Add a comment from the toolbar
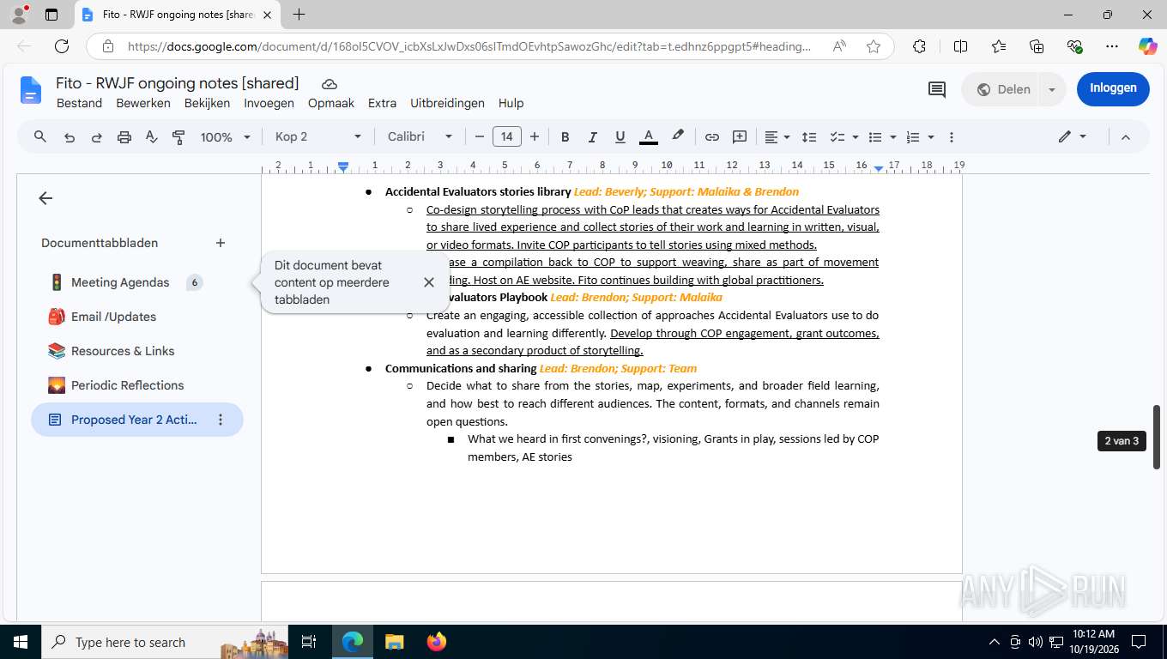This screenshot has width=1167, height=659. (x=740, y=137)
